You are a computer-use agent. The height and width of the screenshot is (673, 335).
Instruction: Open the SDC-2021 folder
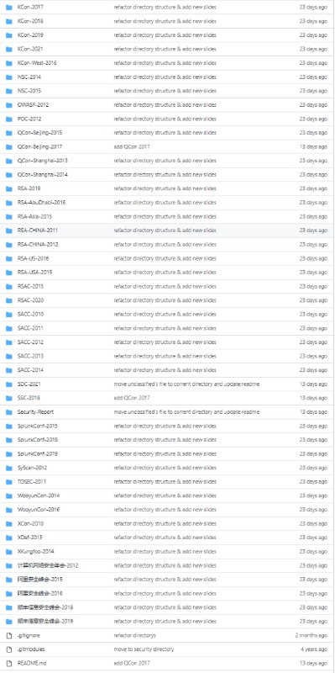(x=29, y=384)
